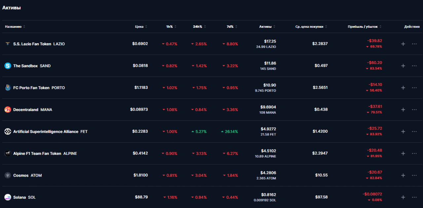The width and height of the screenshot is (423, 208).
Task: Open the three-dots menu for FET
Action: [x=414, y=131]
